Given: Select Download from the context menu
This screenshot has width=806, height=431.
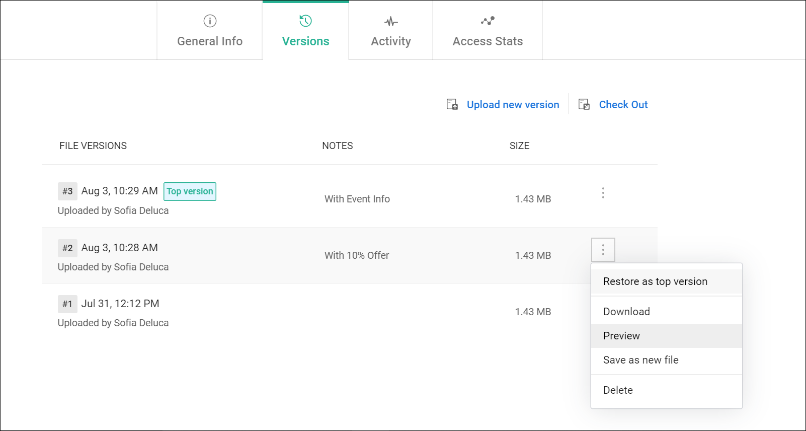Looking at the screenshot, I should (626, 312).
